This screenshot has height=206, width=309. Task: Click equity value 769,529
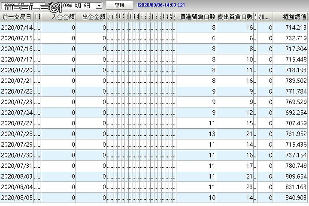[x=296, y=102]
